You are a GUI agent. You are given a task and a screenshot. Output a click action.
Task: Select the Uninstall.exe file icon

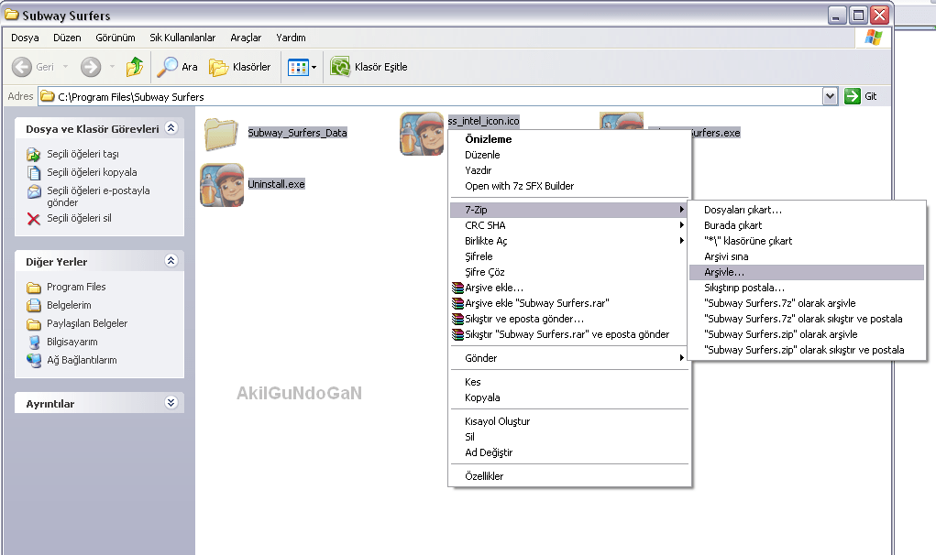pyautogui.click(x=222, y=185)
